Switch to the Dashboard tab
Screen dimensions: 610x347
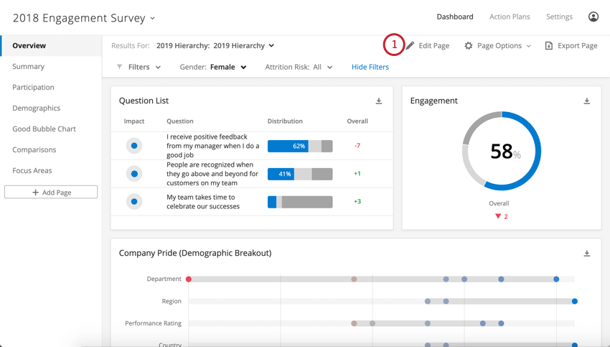[455, 17]
